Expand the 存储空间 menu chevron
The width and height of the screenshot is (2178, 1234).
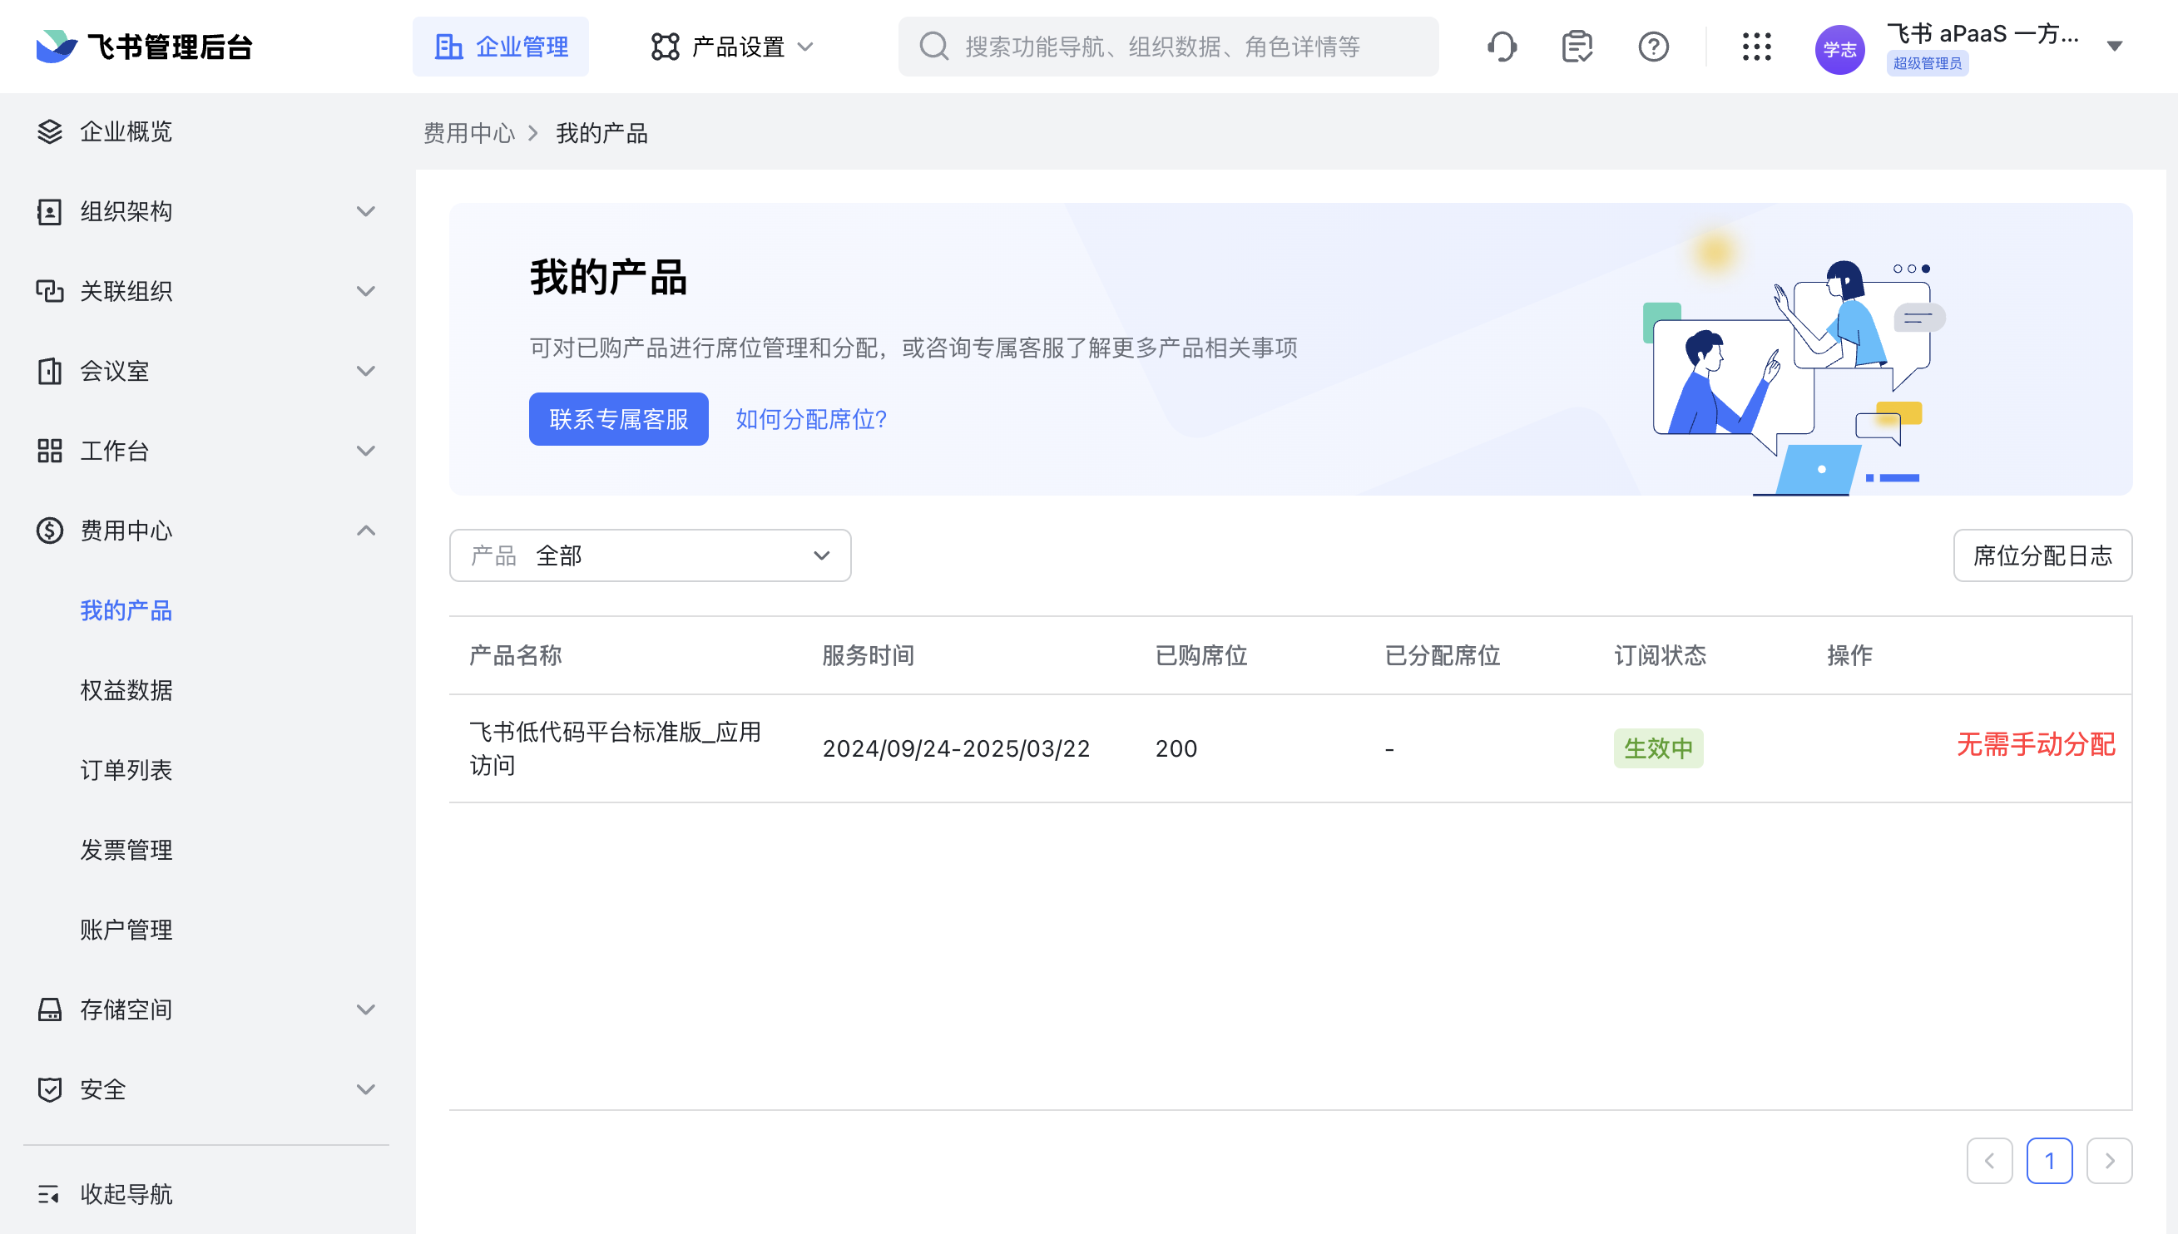(x=365, y=1009)
